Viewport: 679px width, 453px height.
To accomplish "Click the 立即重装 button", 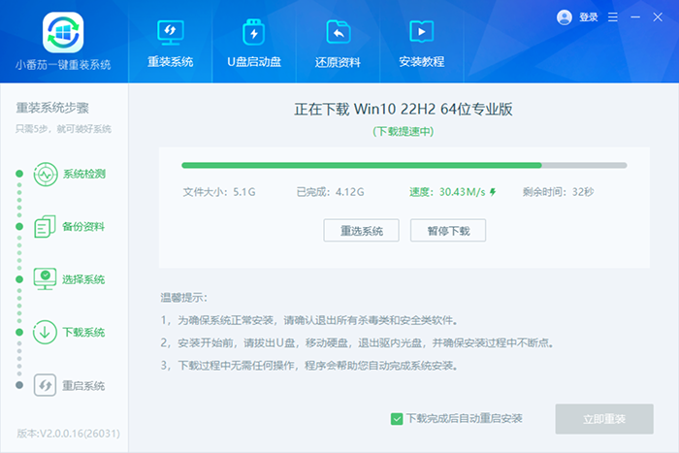I will point(604,418).
